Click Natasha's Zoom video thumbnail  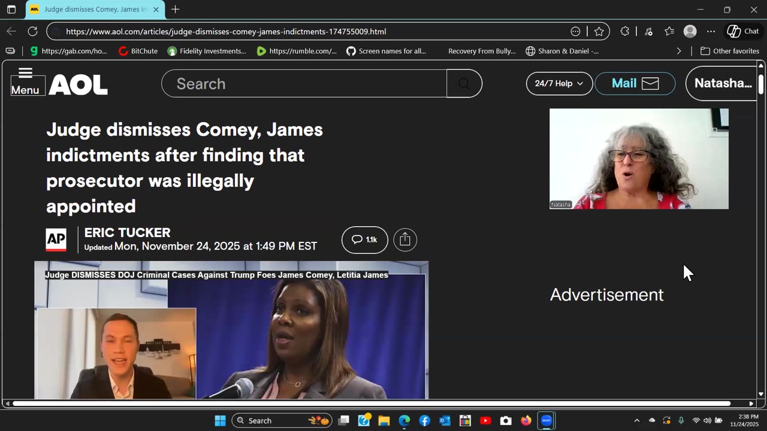coord(639,159)
